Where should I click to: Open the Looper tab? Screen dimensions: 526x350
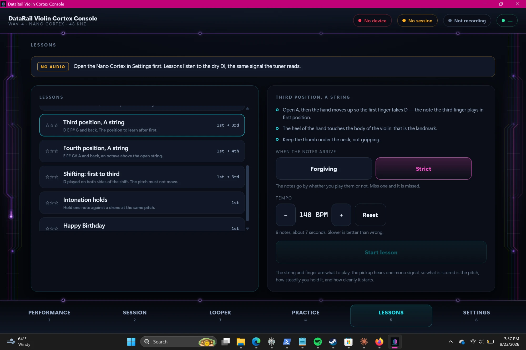pyautogui.click(x=220, y=316)
